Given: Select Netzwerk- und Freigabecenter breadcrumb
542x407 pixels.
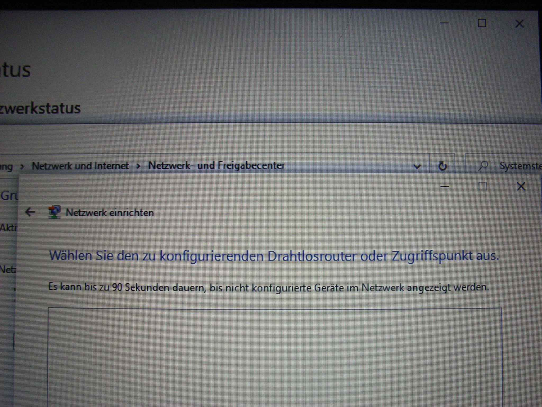Looking at the screenshot, I should pyautogui.click(x=216, y=166).
